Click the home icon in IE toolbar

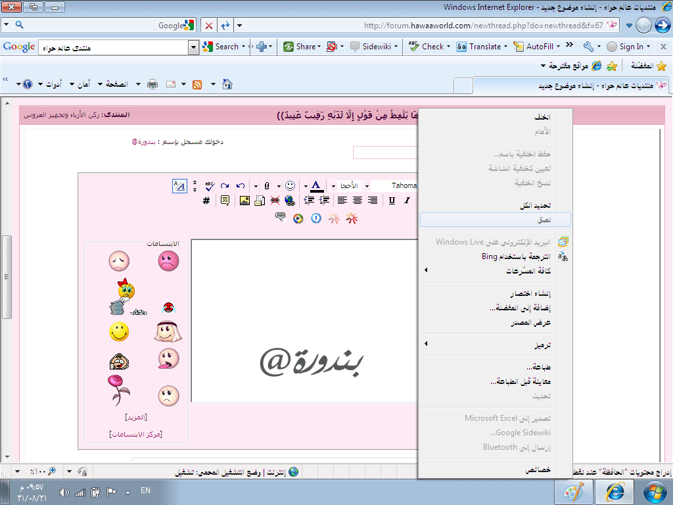[x=227, y=84]
